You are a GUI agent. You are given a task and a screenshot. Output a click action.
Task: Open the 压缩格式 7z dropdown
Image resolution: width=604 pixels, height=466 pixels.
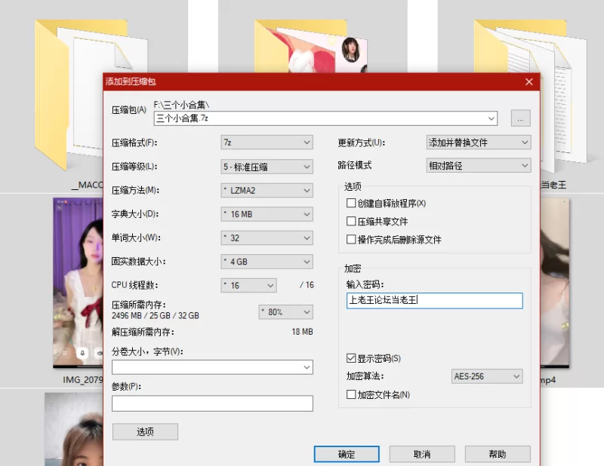coord(267,142)
